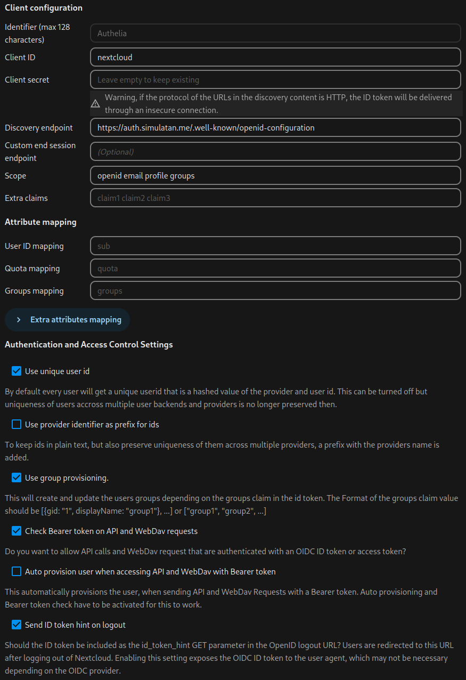Disable Use group provisioning
This screenshot has width=466, height=680.
click(16, 477)
